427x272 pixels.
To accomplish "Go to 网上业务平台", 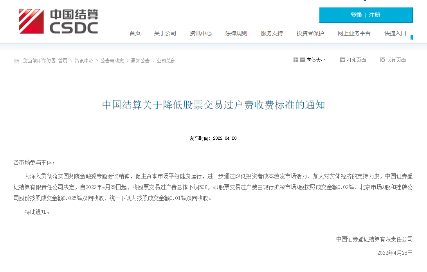I will tap(354, 33).
